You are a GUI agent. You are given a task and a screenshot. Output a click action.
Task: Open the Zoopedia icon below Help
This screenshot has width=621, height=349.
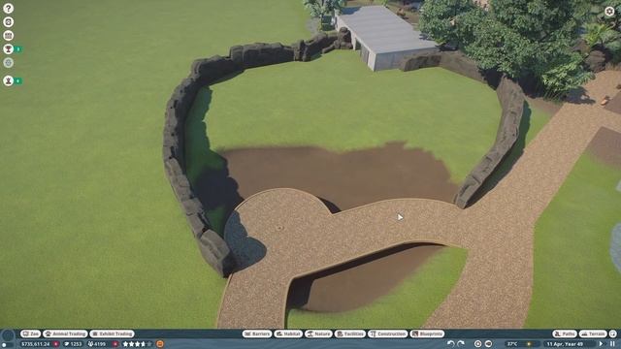point(8,21)
